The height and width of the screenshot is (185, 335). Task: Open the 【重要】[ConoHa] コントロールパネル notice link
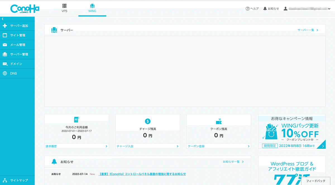142,174
